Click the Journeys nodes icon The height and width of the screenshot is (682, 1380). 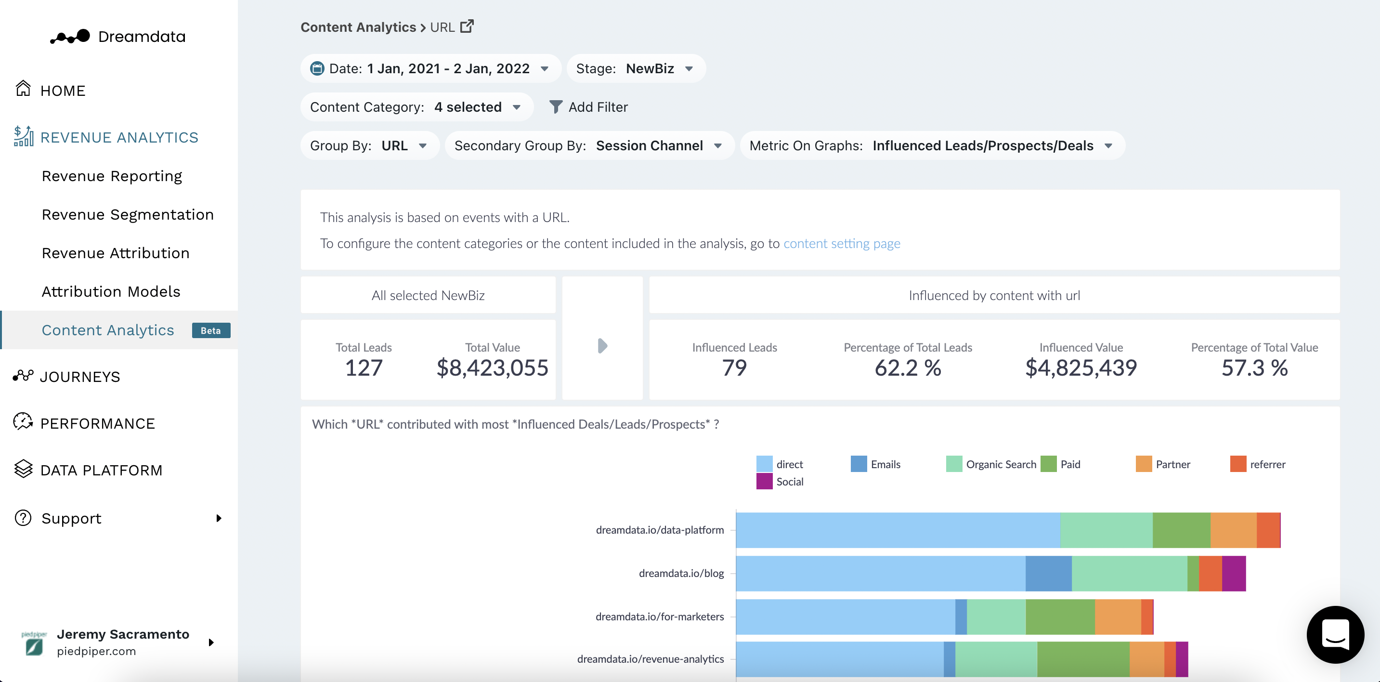click(23, 376)
